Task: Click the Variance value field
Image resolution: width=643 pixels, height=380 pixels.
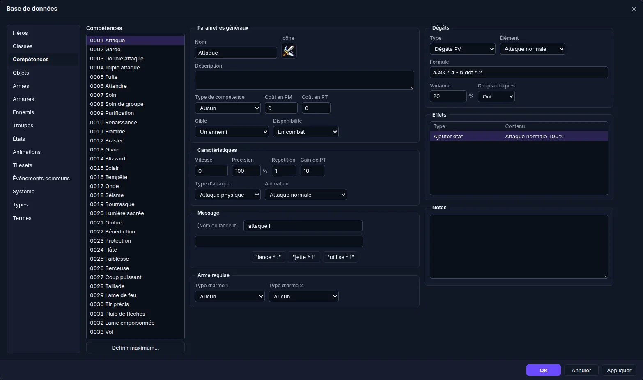Action: click(448, 96)
